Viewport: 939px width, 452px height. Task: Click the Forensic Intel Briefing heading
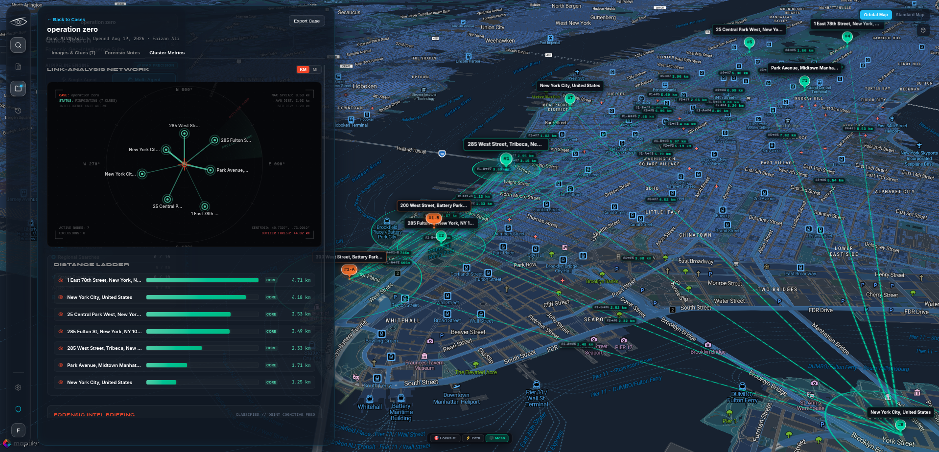[94, 415]
